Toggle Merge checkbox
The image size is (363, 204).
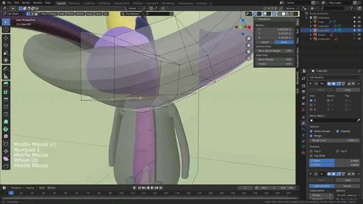pyautogui.click(x=311, y=136)
